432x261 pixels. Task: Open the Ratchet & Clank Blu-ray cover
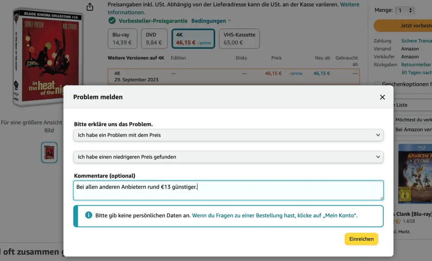(415, 174)
